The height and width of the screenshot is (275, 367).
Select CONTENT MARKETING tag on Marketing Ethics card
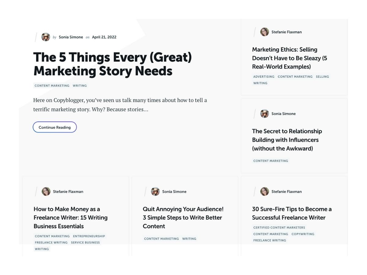point(295,77)
